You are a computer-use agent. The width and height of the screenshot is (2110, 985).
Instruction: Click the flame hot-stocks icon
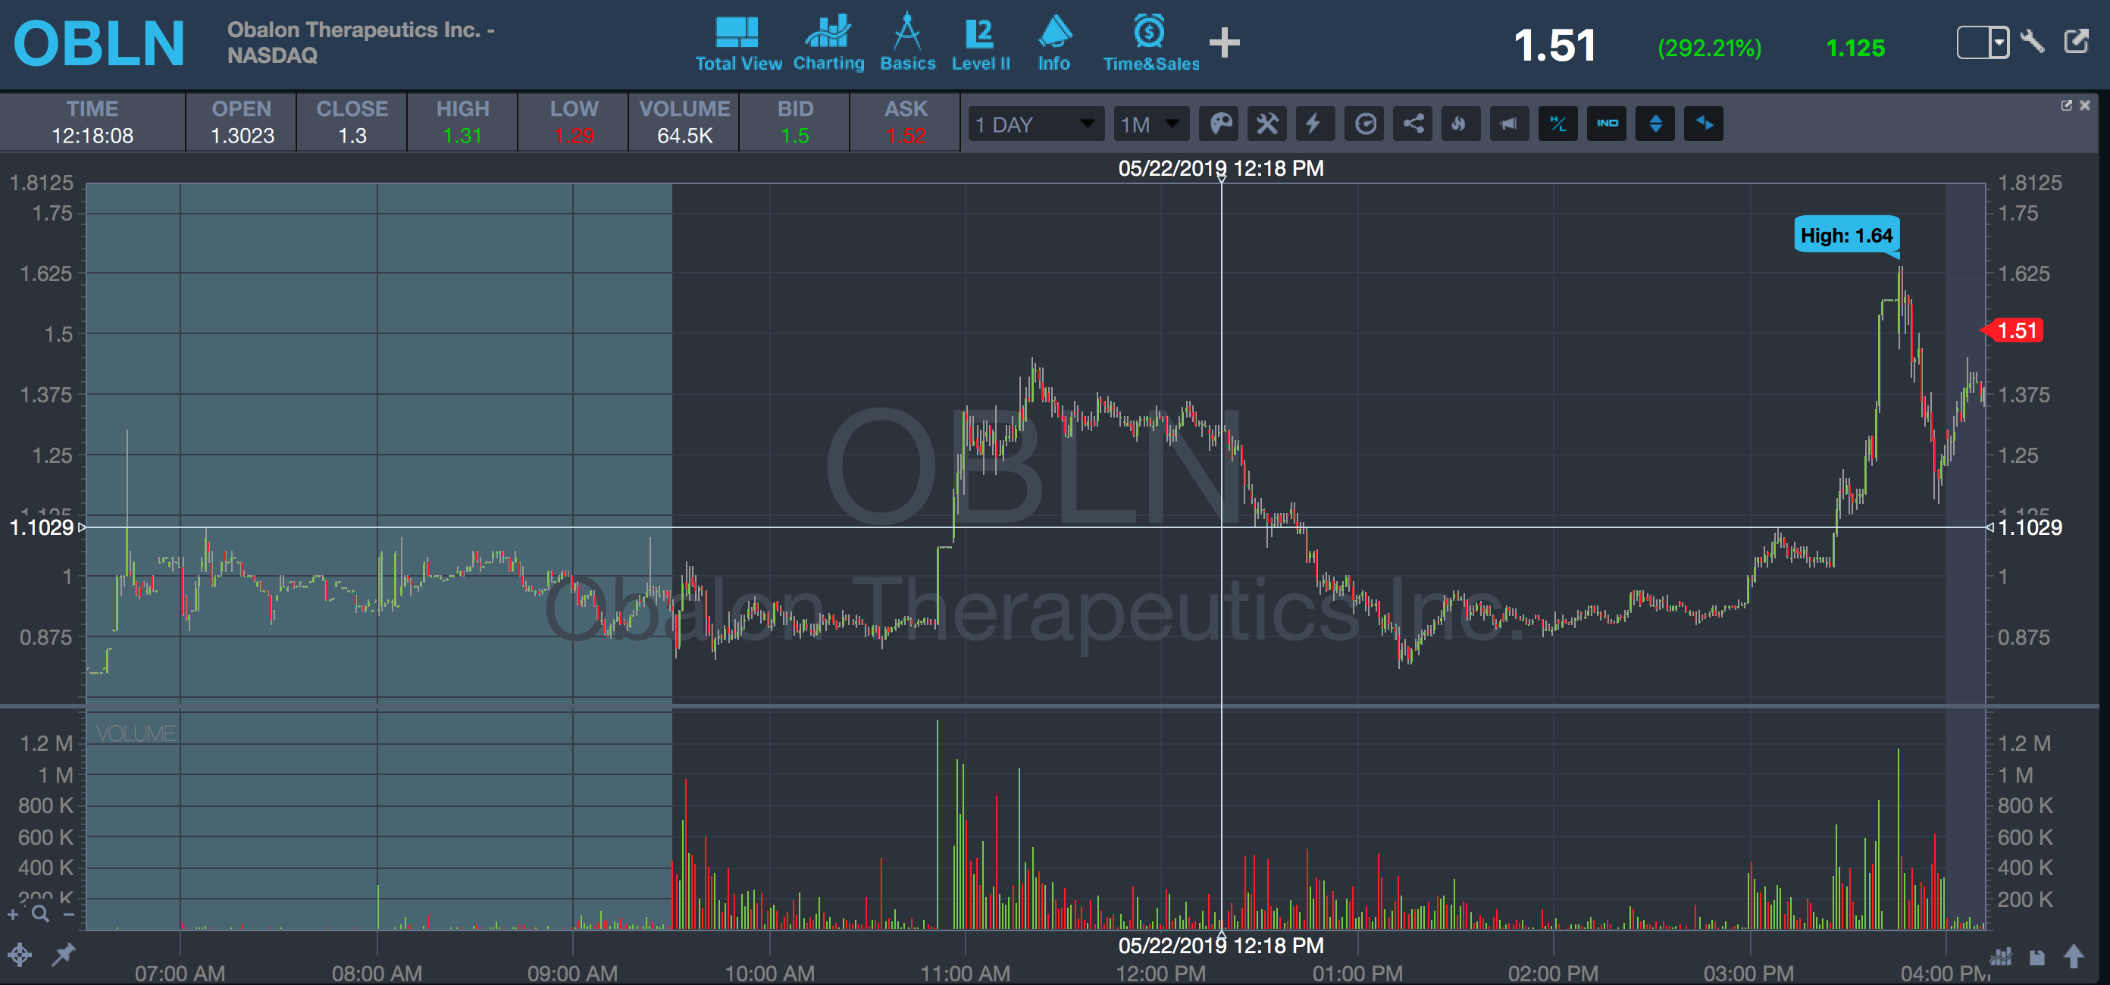tap(1460, 124)
